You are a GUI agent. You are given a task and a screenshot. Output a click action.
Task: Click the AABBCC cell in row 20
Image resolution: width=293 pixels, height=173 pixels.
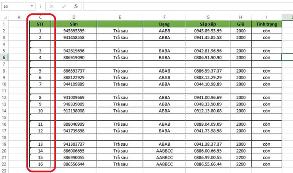click(x=164, y=151)
